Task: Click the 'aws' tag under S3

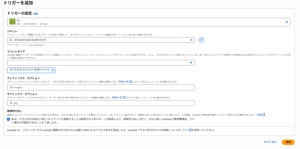Action: click(19, 24)
